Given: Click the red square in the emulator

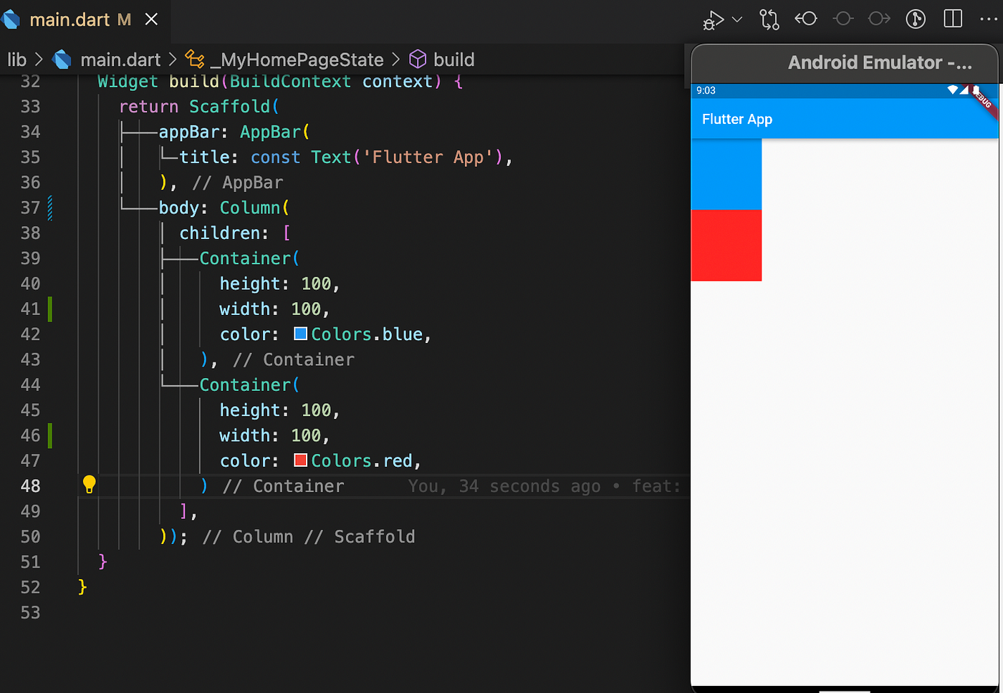Looking at the screenshot, I should 726,245.
